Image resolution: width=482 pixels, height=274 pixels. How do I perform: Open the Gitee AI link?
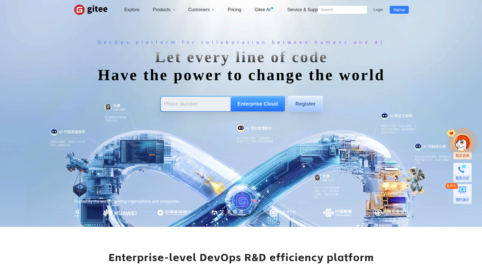click(x=263, y=10)
